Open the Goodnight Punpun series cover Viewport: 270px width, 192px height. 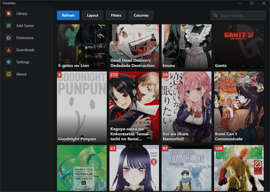pyautogui.click(x=82, y=107)
